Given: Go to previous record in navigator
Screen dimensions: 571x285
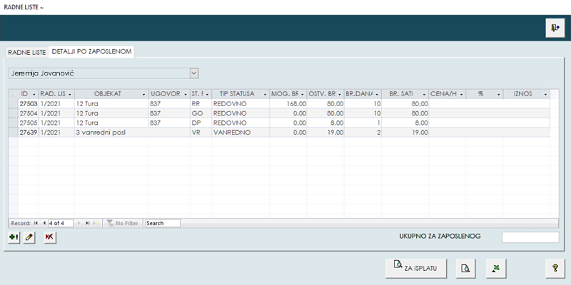Looking at the screenshot, I should [44, 223].
